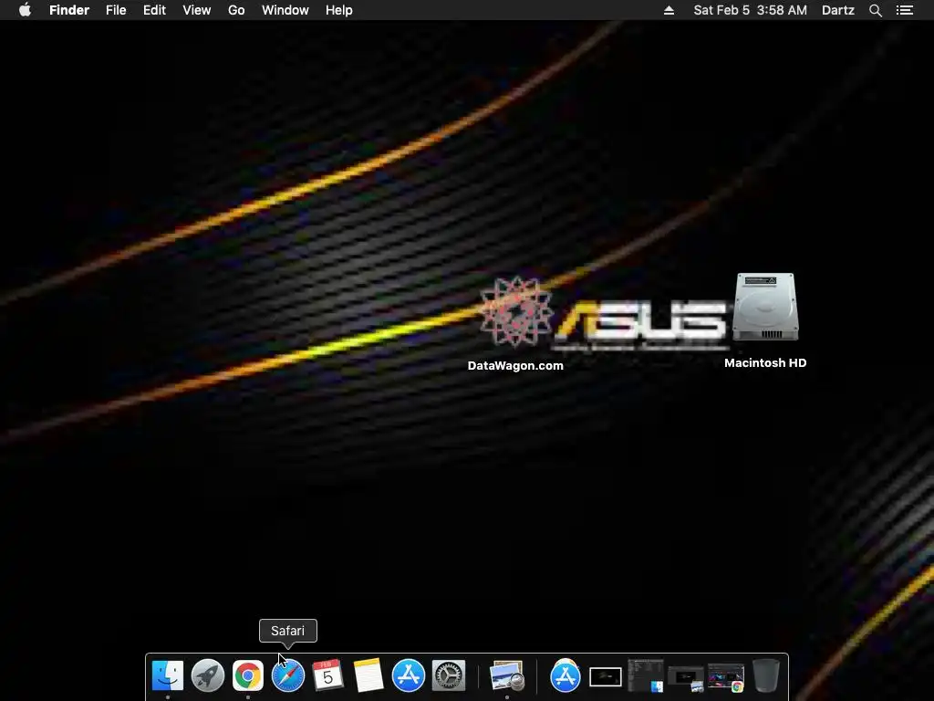The height and width of the screenshot is (701, 934).
Task: Restore minimized black window thumbnail
Action: pos(606,676)
